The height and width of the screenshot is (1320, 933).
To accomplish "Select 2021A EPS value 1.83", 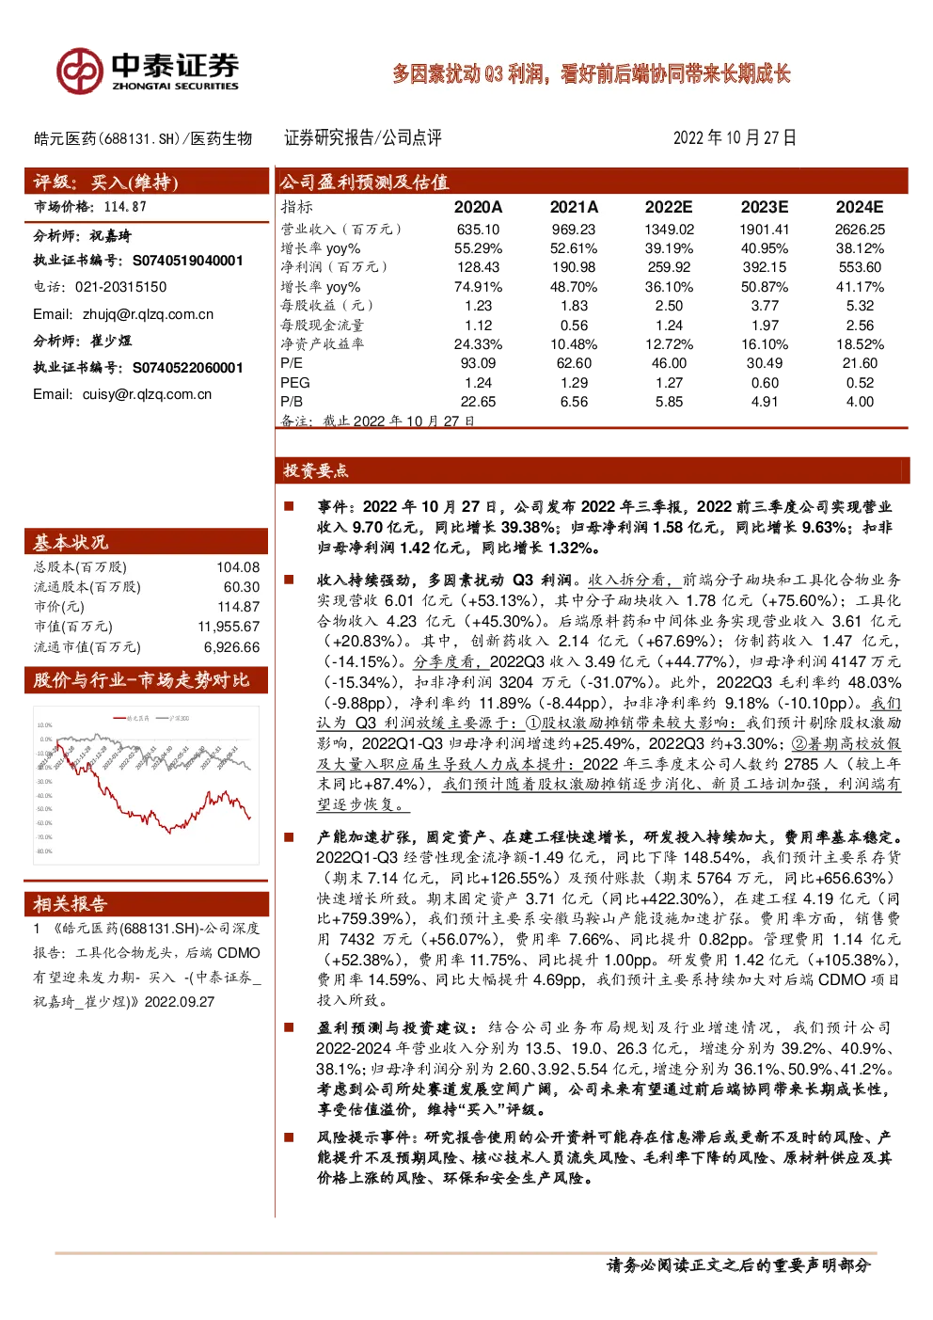I will [x=574, y=306].
